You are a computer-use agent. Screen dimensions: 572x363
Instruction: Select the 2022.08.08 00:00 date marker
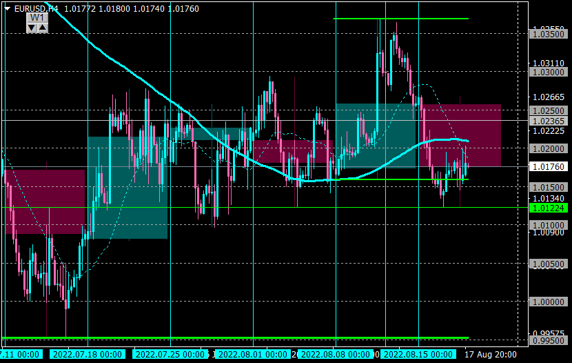coord(335,355)
